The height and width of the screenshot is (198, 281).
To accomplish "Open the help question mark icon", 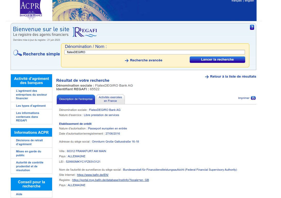I will click(x=252, y=27).
